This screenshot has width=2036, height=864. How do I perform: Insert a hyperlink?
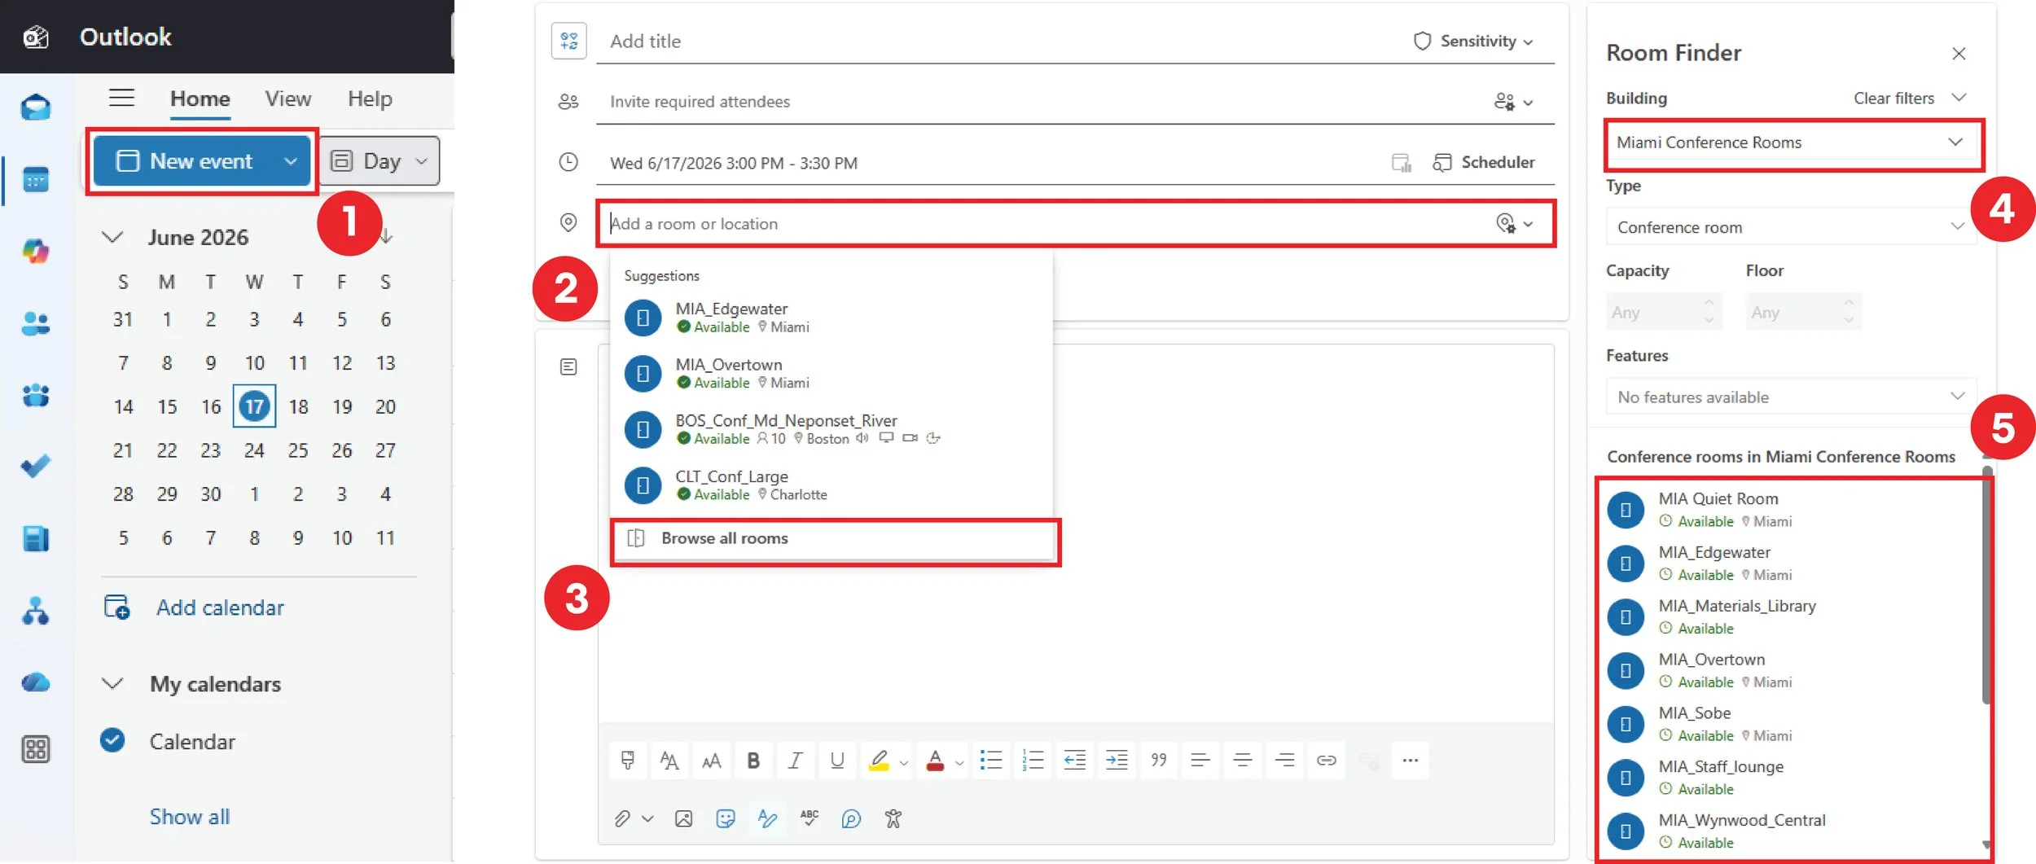pyautogui.click(x=1327, y=761)
